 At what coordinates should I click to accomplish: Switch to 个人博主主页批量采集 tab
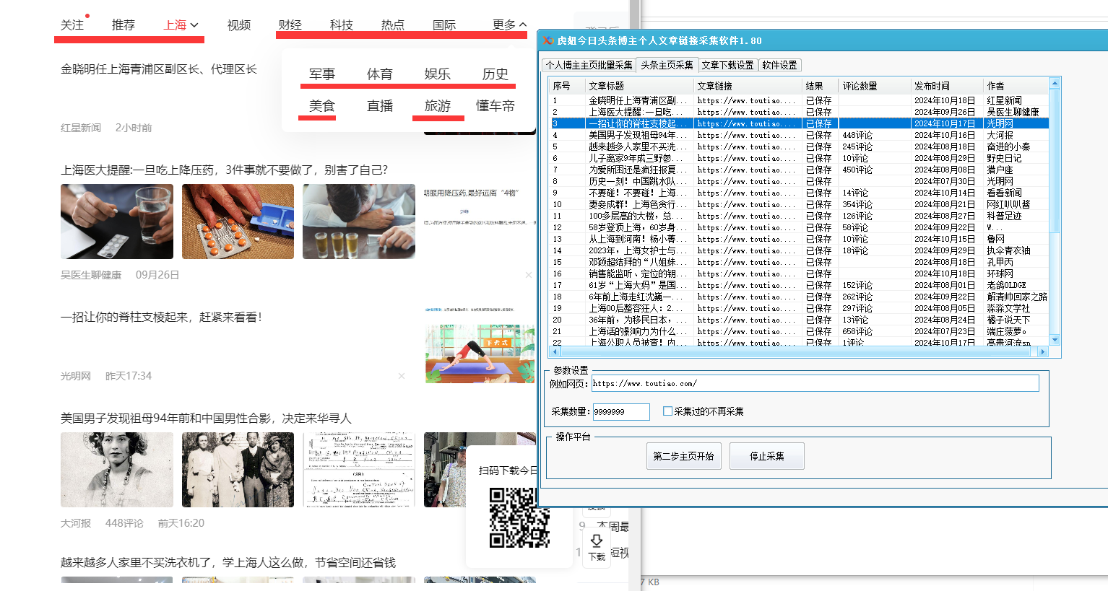click(589, 65)
